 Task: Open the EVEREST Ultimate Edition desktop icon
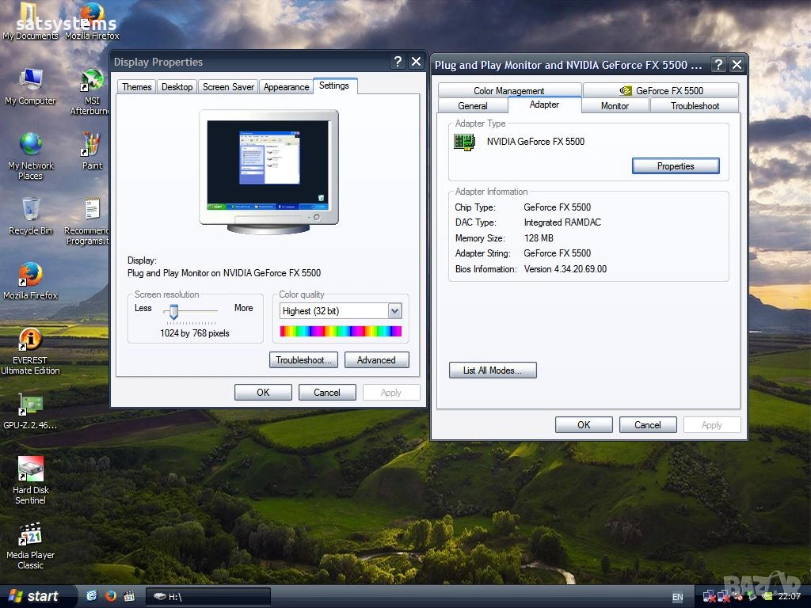tap(30, 342)
